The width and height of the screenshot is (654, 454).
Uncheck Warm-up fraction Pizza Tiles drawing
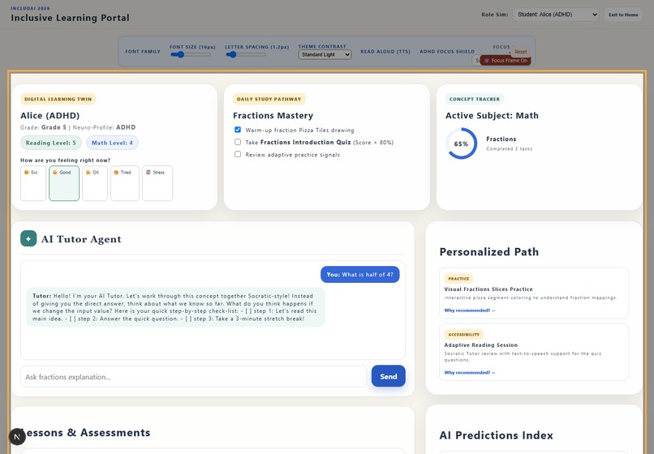point(238,130)
